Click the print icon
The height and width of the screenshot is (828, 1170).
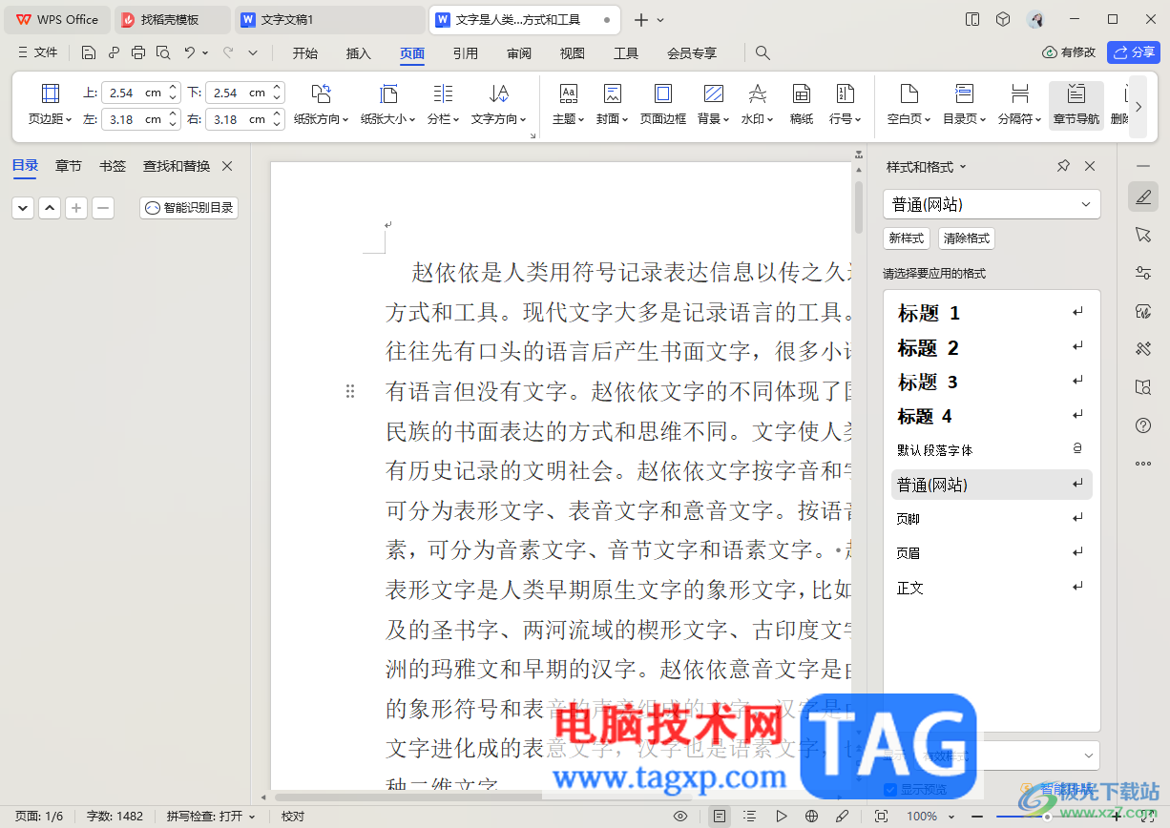138,53
